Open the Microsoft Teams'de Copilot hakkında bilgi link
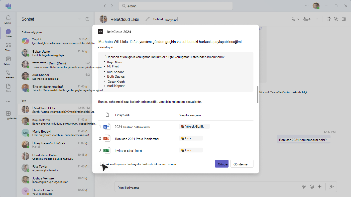 coord(283,92)
